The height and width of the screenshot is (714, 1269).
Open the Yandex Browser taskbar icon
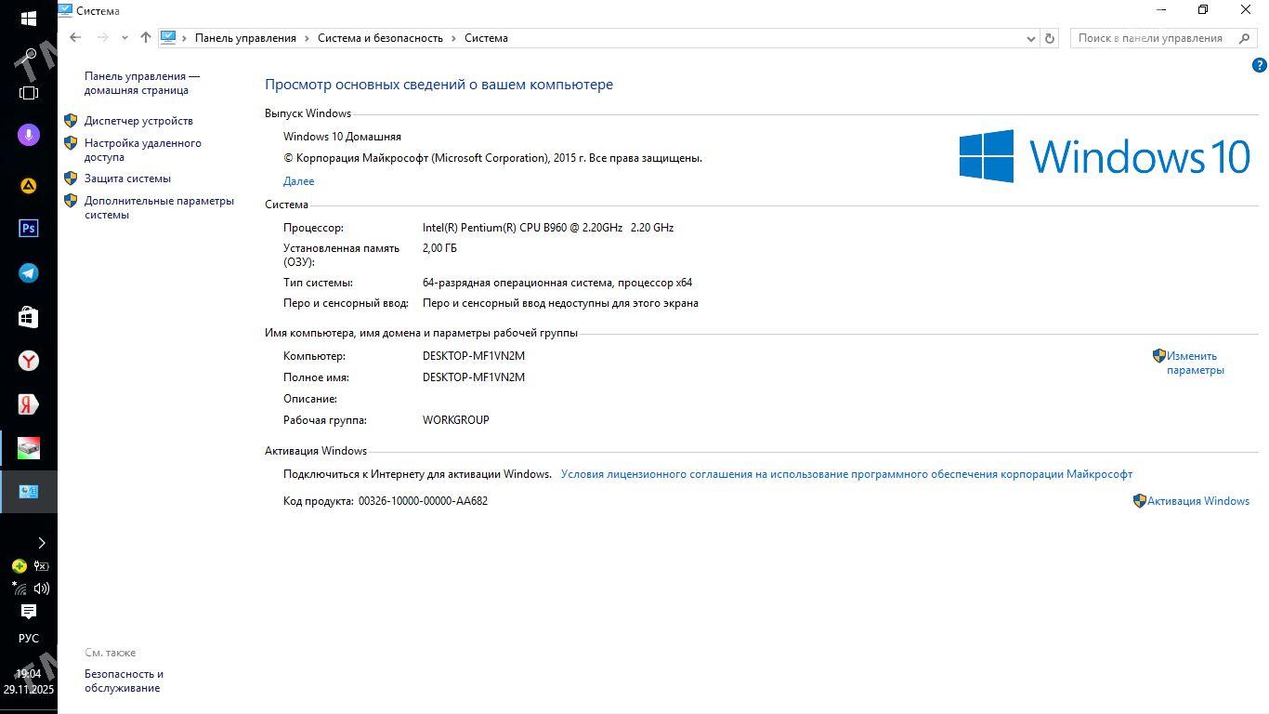pos(28,361)
